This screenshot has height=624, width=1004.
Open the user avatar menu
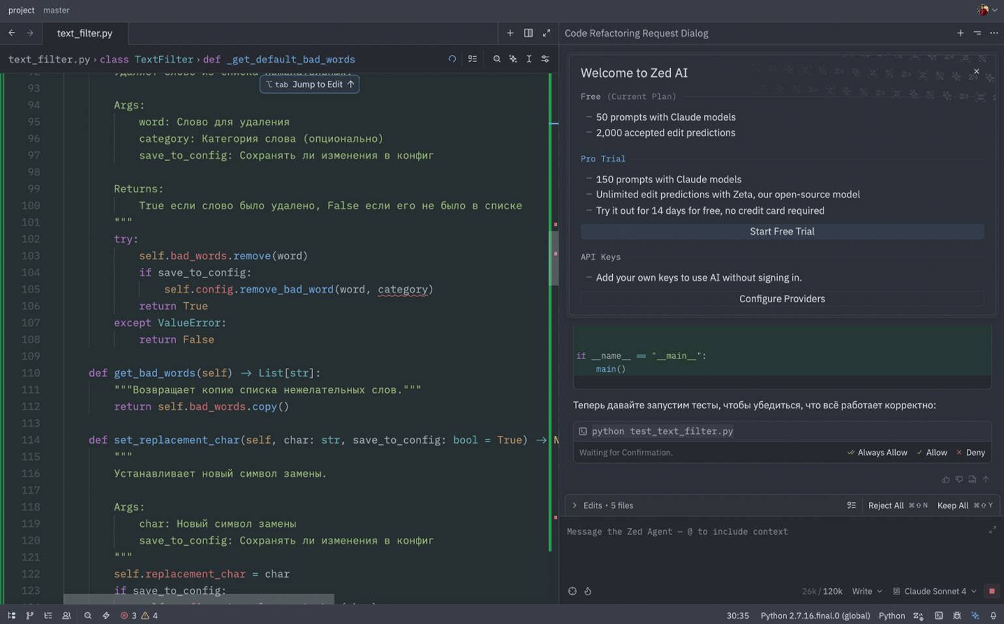(x=987, y=10)
